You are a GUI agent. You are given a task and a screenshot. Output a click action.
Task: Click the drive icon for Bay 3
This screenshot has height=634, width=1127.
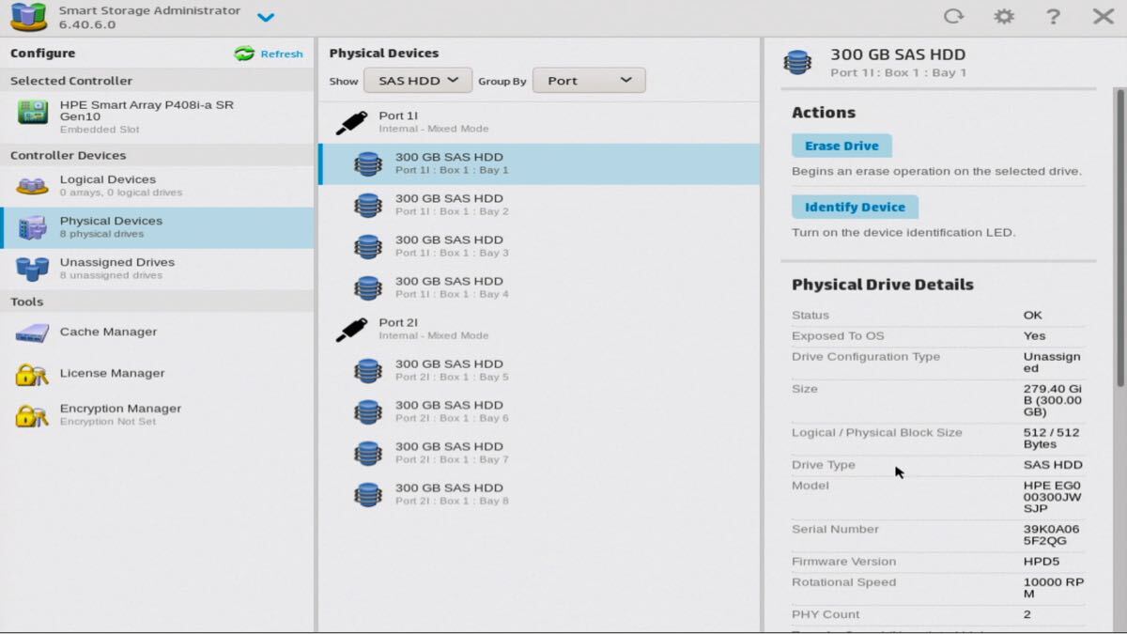368,246
